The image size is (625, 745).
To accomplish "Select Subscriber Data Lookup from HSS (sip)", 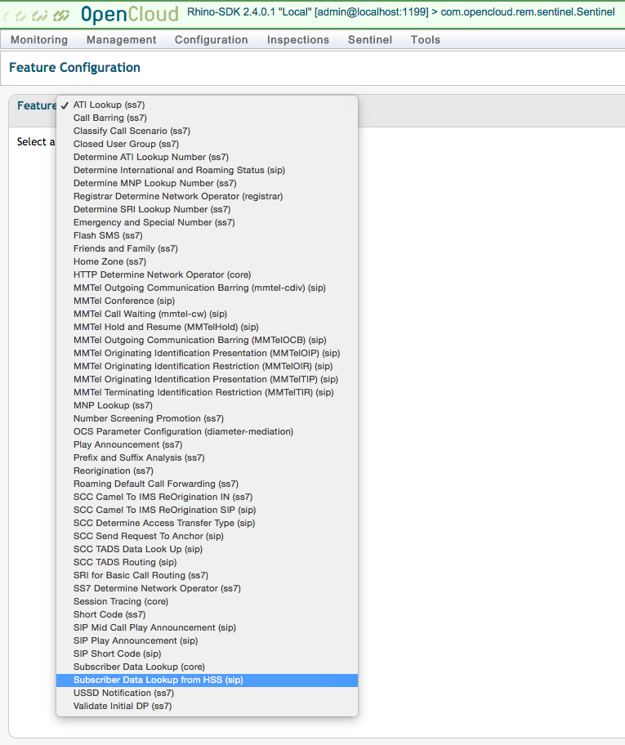I will (x=158, y=680).
